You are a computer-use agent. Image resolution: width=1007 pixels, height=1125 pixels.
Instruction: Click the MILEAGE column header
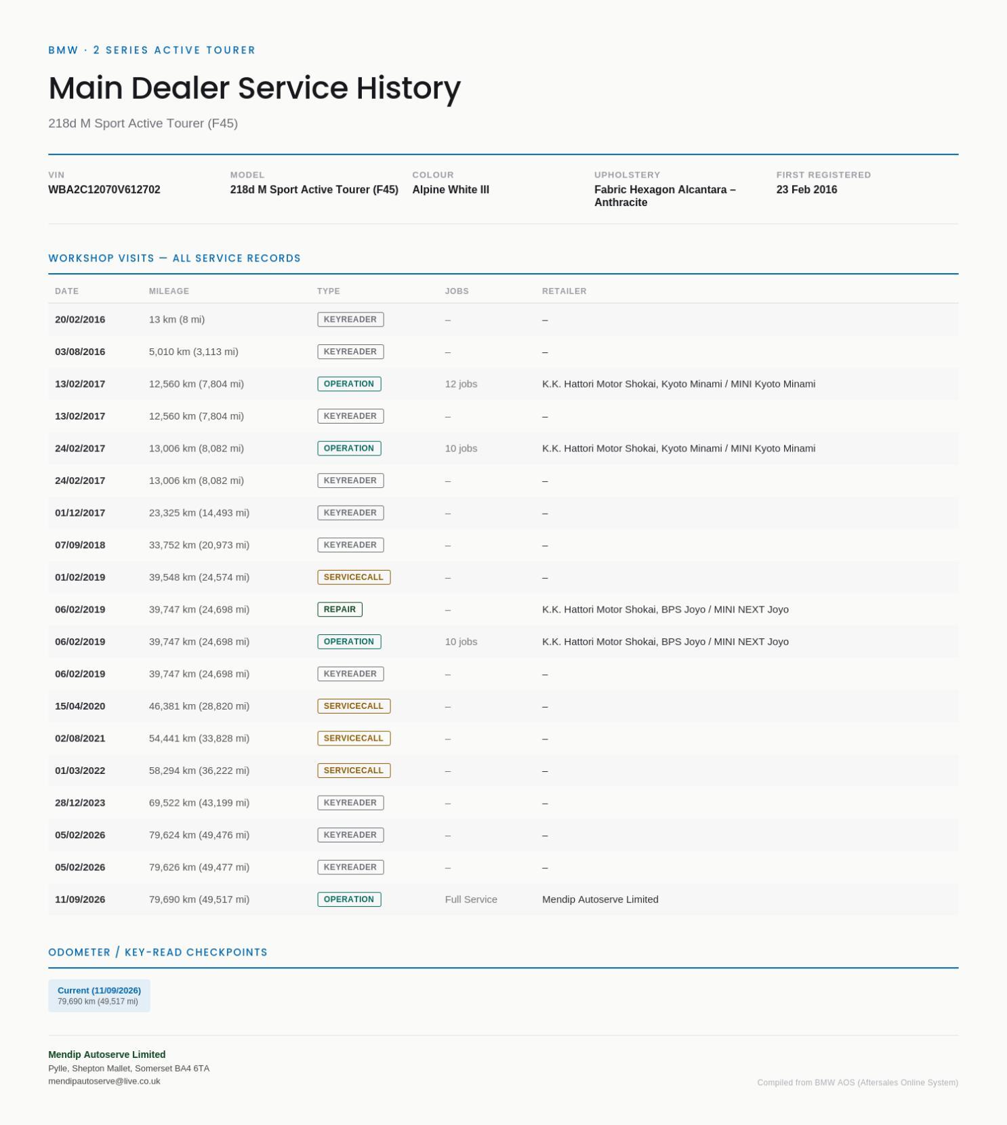(169, 291)
